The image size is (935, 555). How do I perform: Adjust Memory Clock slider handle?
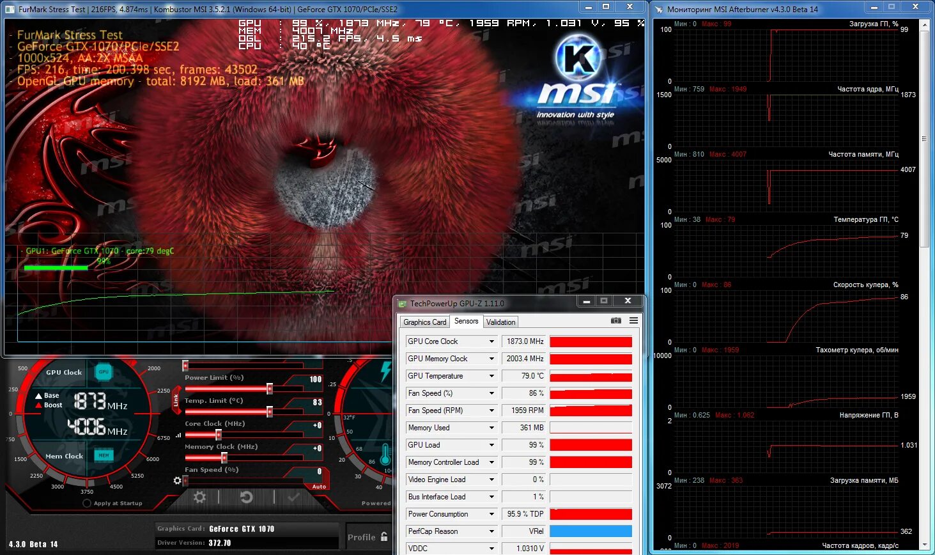click(224, 458)
